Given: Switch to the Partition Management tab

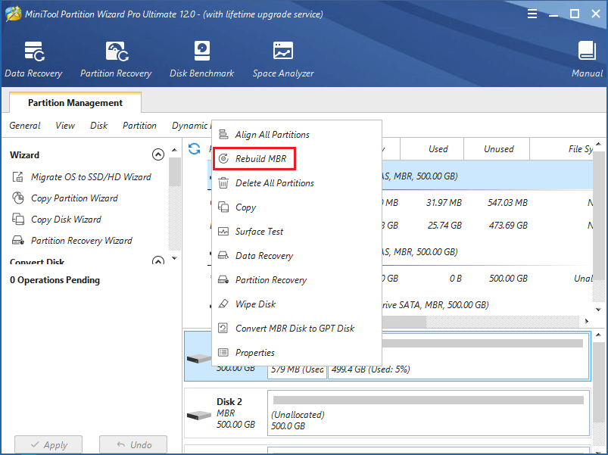Looking at the screenshot, I should [75, 103].
